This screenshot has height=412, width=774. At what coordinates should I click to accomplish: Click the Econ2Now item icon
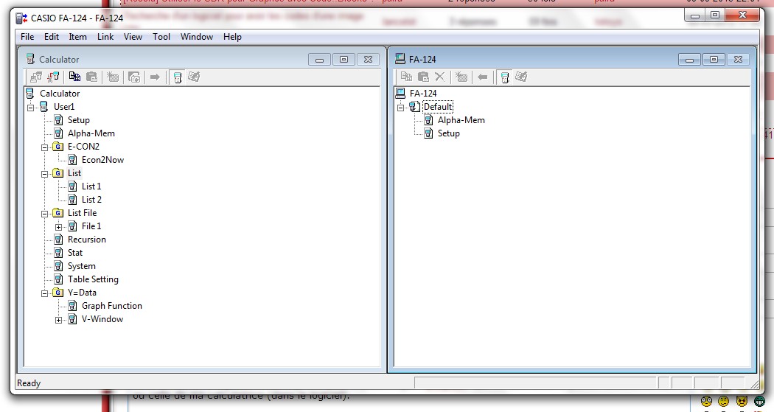72,160
